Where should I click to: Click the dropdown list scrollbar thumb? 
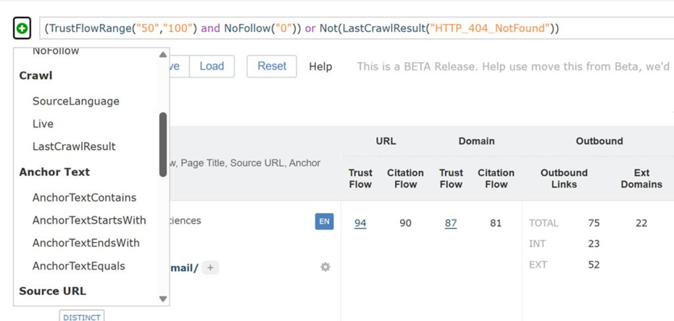pos(163,144)
